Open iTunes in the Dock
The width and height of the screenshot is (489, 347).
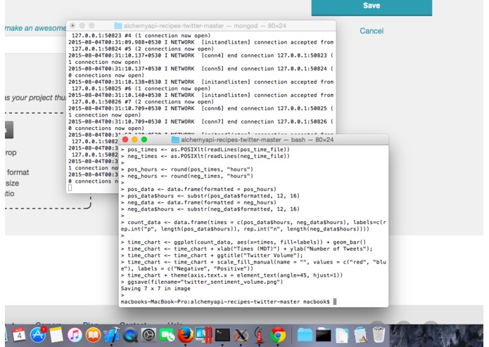point(75,335)
